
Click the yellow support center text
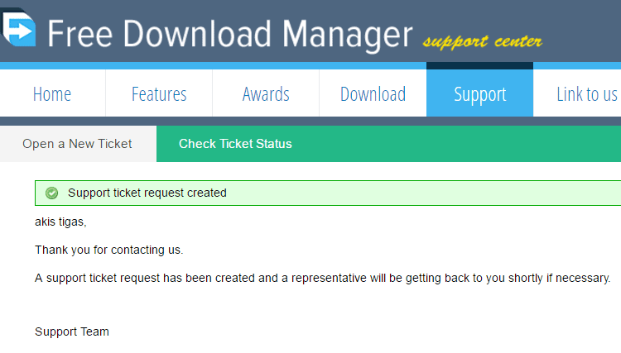click(x=482, y=41)
